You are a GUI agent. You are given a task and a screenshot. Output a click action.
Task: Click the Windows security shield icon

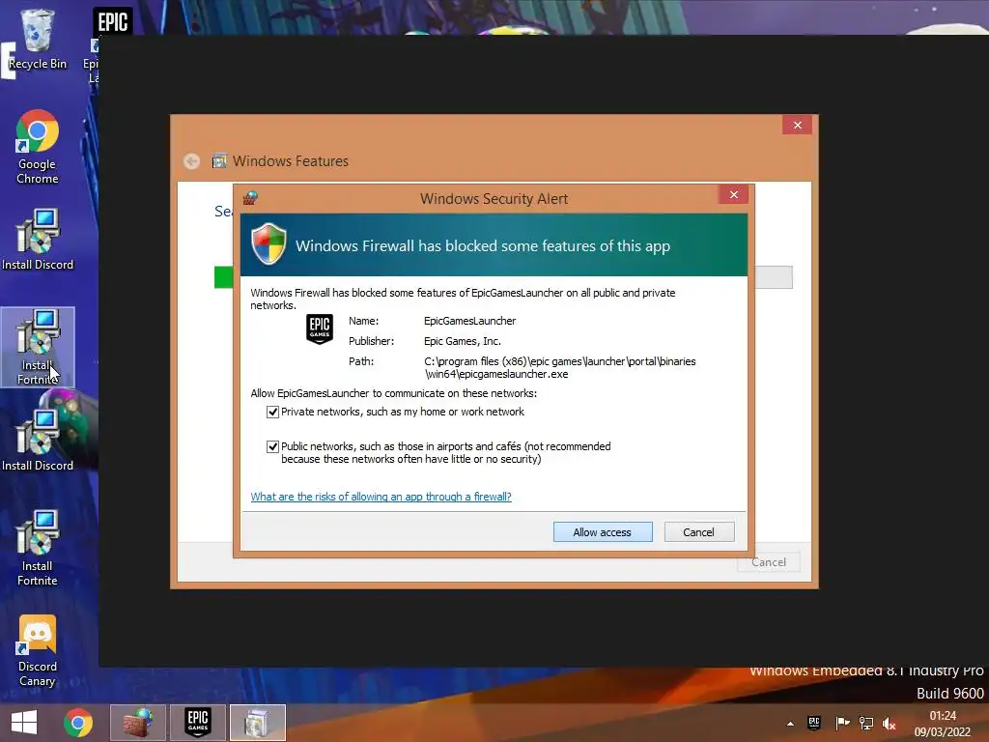tap(268, 243)
